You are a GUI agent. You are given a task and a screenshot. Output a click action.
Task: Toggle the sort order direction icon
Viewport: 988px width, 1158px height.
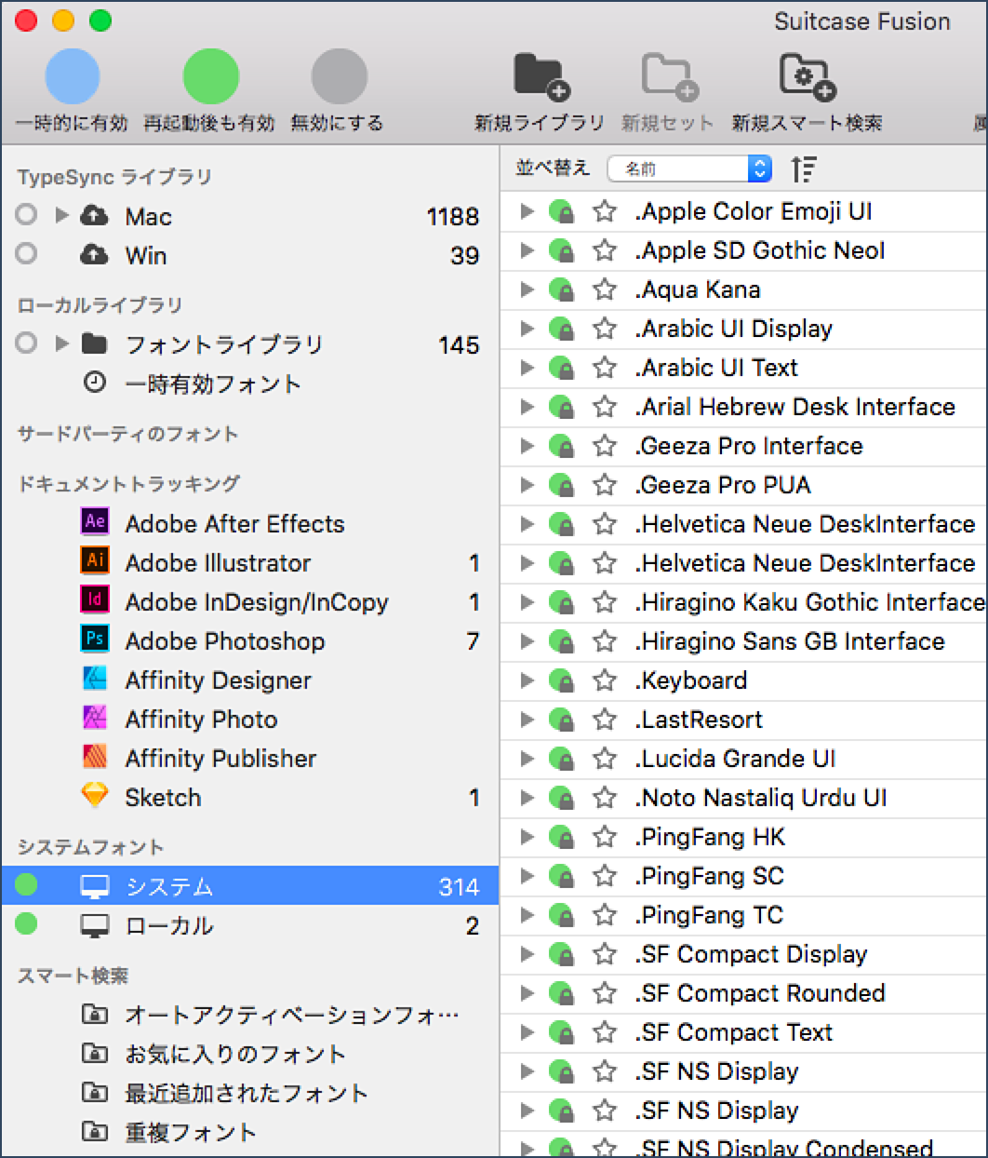coord(804,168)
